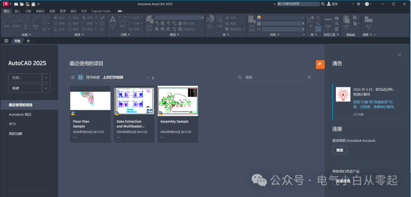Click the Scale tool in the Modify panel
Image resolution: width=411 pixels, height=197 pixels.
click(73, 29)
